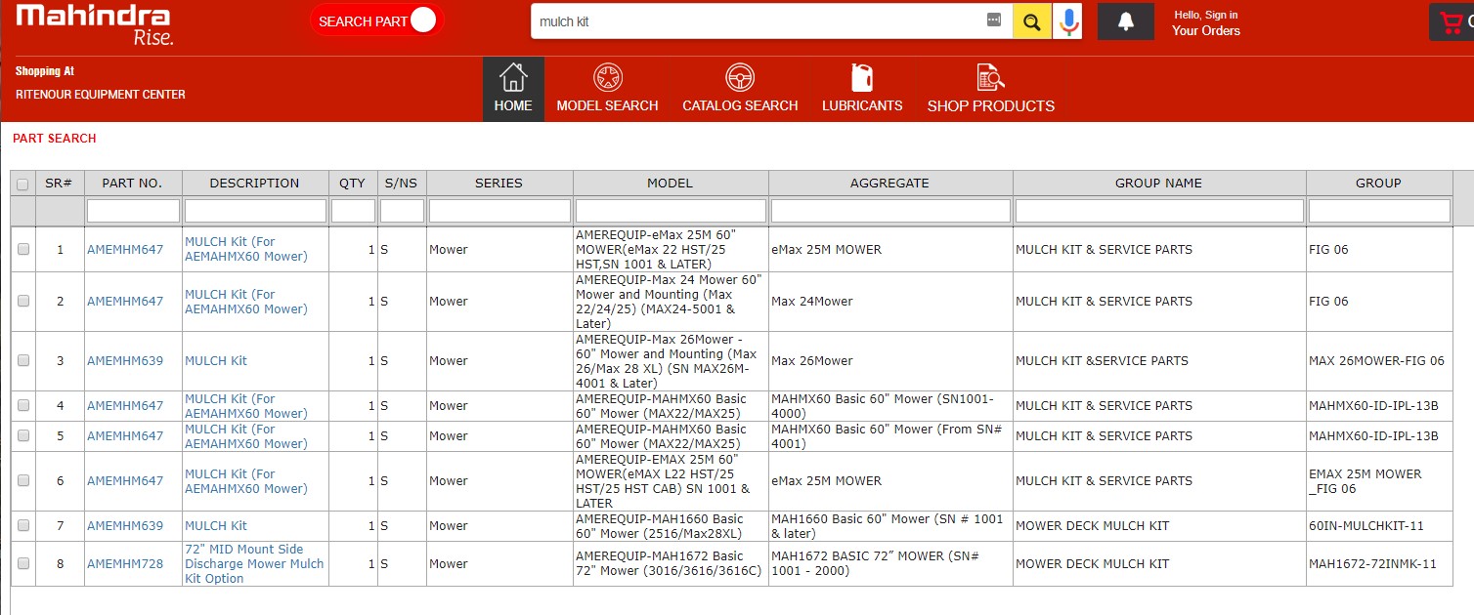Tick the checkbox for row SR# 2

(x=23, y=302)
